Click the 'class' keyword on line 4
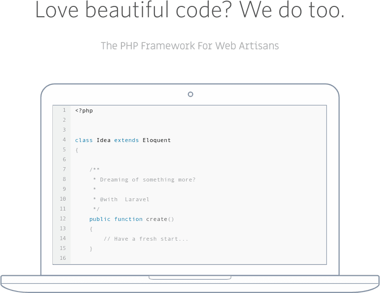The width and height of the screenshot is (380, 293). pyautogui.click(x=84, y=140)
